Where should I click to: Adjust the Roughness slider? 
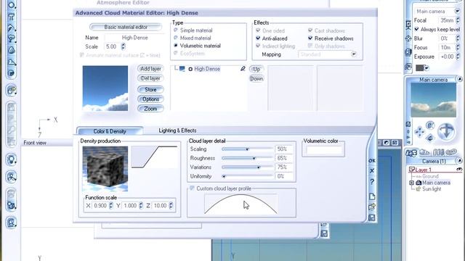coord(247,158)
